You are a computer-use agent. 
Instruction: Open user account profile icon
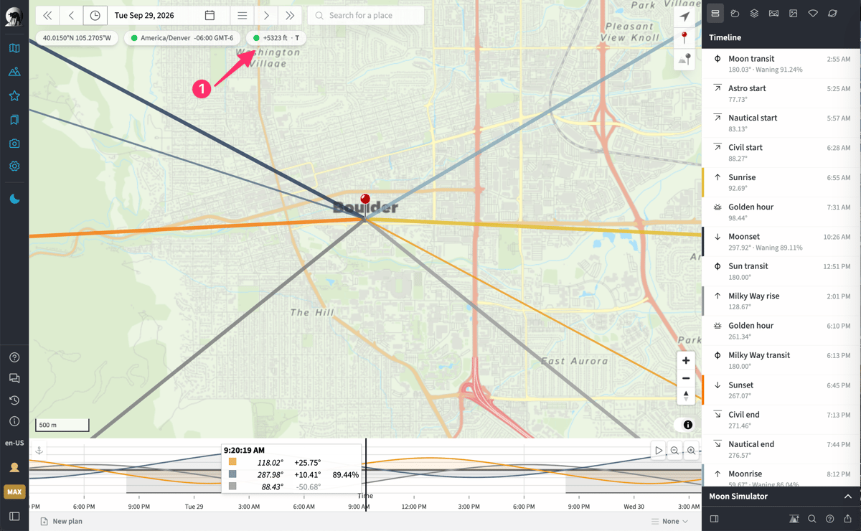14,468
